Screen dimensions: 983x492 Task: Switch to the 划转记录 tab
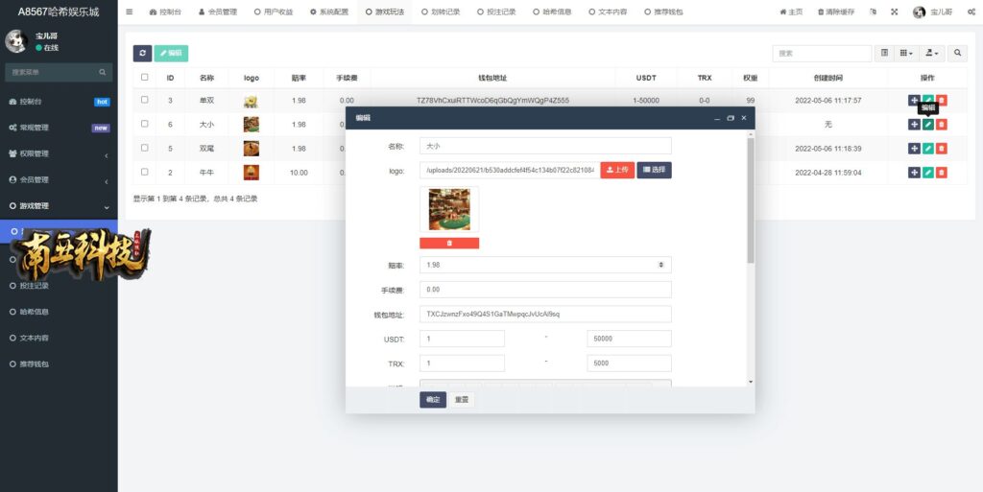point(440,12)
